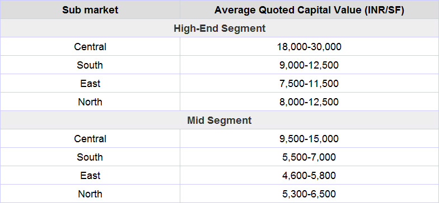The height and width of the screenshot is (203, 439).
Task: Click the Sub market column header
Action: (x=90, y=10)
